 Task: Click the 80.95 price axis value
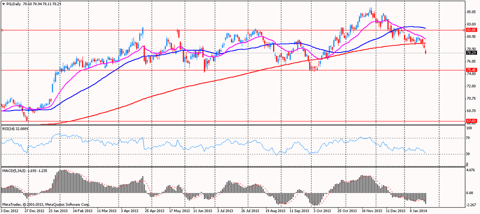click(470, 37)
